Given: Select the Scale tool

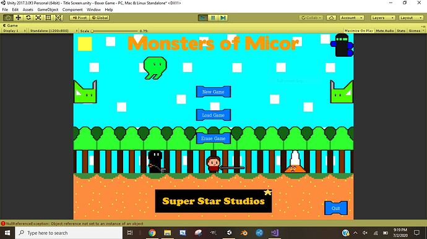Looking at the screenshot, I should pos(38,18).
